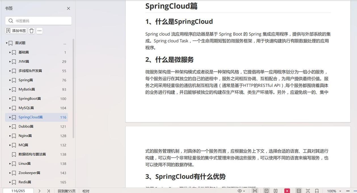Jump to the 数据结构与算法篇 bookmark
This screenshot has height=193, width=357.
[x=32, y=154]
